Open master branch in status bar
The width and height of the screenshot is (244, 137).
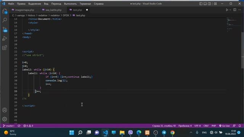click(x=9, y=126)
